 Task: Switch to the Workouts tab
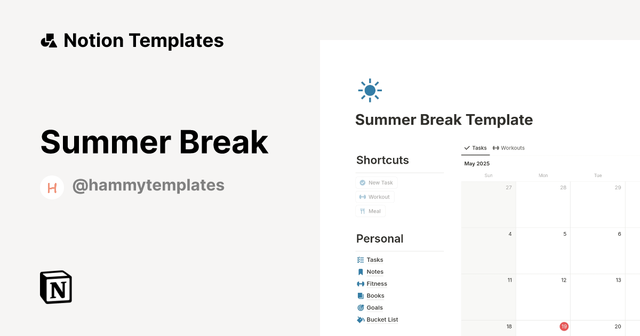508,148
